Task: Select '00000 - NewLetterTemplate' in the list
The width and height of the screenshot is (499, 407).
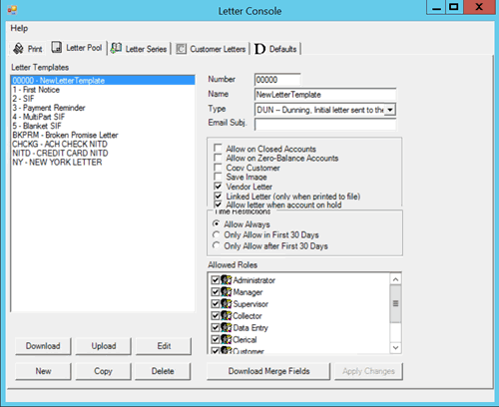Action: (103, 81)
